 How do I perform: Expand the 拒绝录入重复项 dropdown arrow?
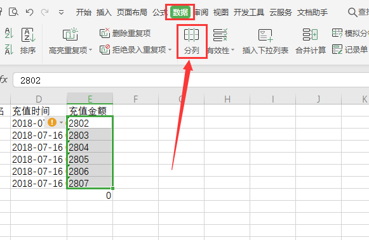pyautogui.click(x=170, y=50)
